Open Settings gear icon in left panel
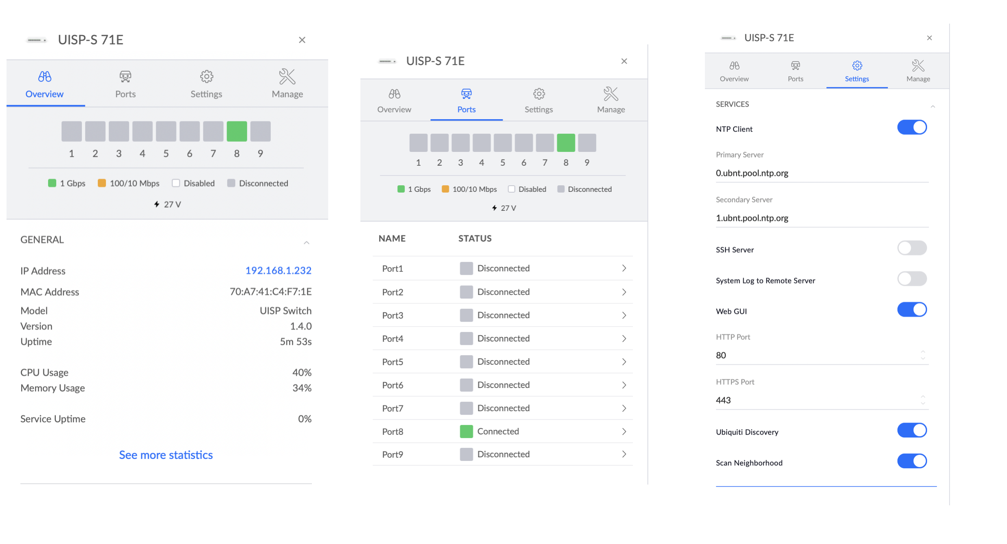This screenshot has height=544, width=1007. pyautogui.click(x=206, y=77)
